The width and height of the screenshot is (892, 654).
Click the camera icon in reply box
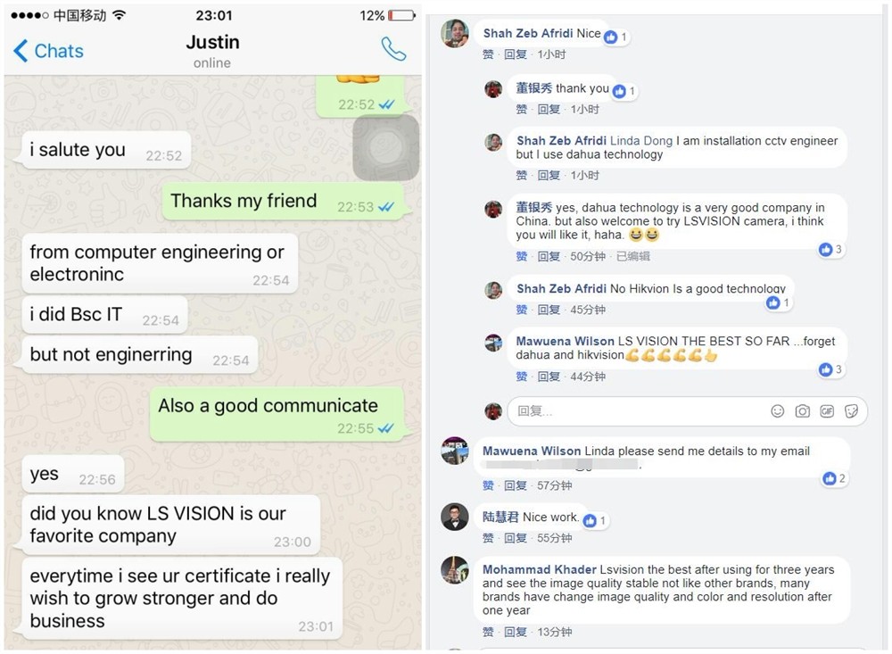point(802,411)
